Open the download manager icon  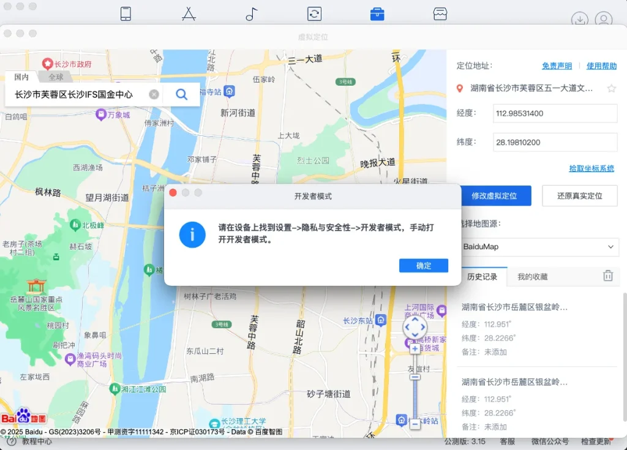coord(579,19)
